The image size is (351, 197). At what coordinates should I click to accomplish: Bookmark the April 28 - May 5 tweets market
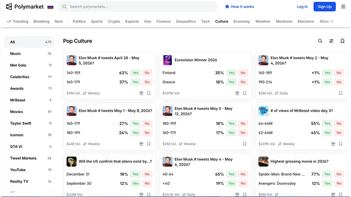click(148, 93)
